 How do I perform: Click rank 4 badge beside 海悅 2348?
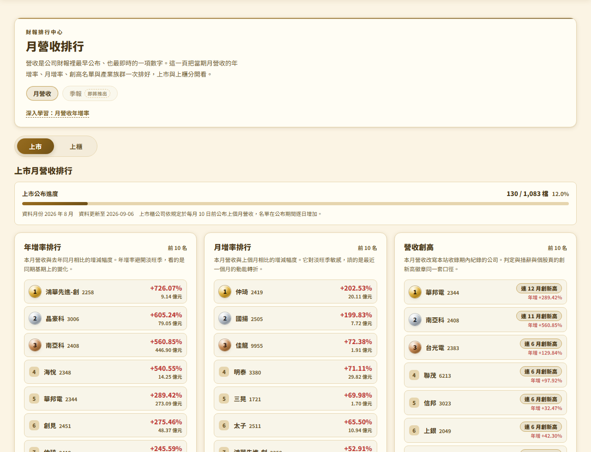pos(34,372)
